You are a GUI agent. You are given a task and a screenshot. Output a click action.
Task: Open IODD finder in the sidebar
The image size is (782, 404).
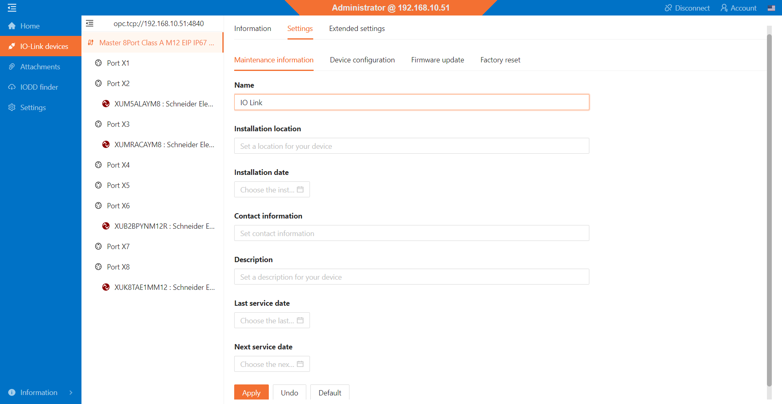pyautogui.click(x=41, y=87)
